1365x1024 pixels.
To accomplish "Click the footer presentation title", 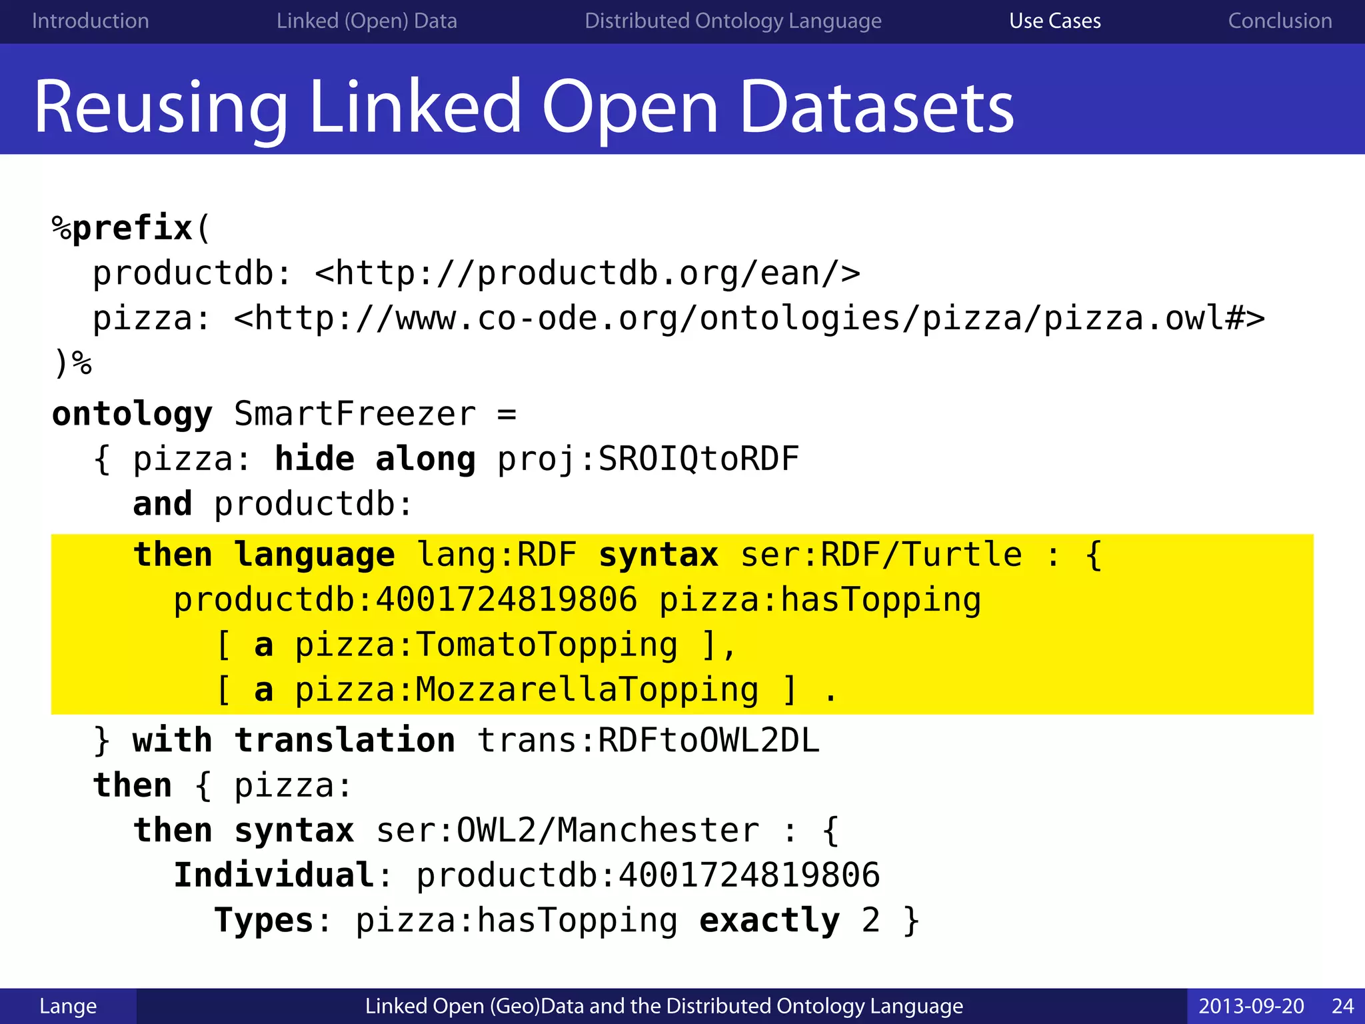I will (664, 1006).
